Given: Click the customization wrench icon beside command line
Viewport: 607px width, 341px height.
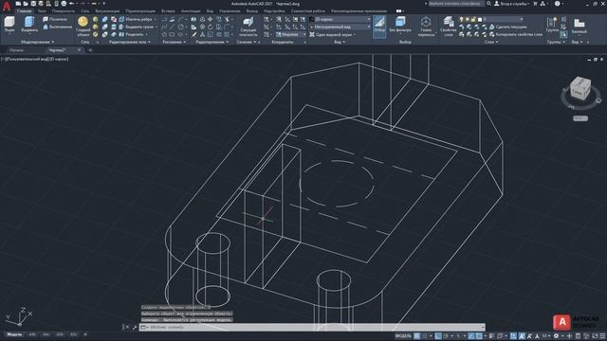Looking at the screenshot, I should coord(135,327).
